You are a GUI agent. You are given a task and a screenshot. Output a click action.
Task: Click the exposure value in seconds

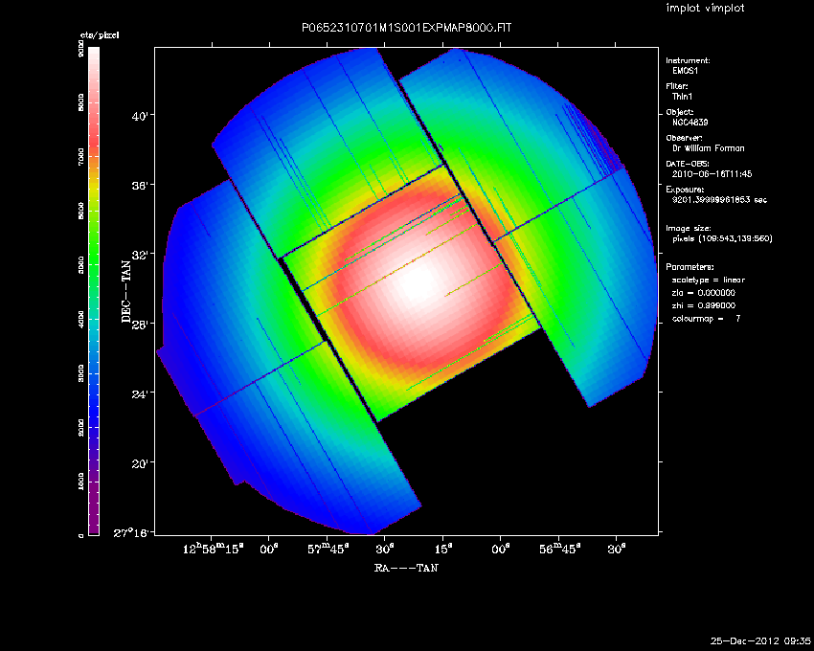click(719, 200)
